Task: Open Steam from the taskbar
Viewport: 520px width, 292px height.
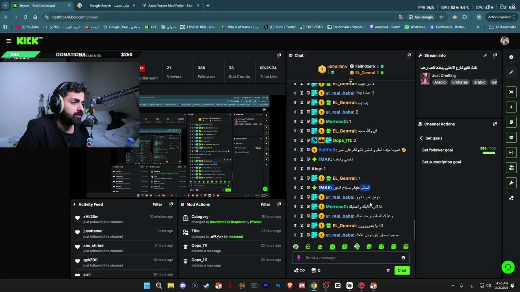Action: tap(206, 286)
